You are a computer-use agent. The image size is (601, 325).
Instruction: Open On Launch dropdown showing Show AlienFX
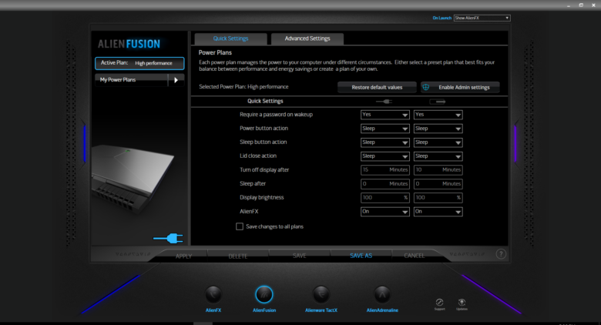coord(482,18)
